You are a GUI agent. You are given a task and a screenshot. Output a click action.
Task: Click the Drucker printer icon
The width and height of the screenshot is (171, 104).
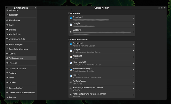[7, 82]
